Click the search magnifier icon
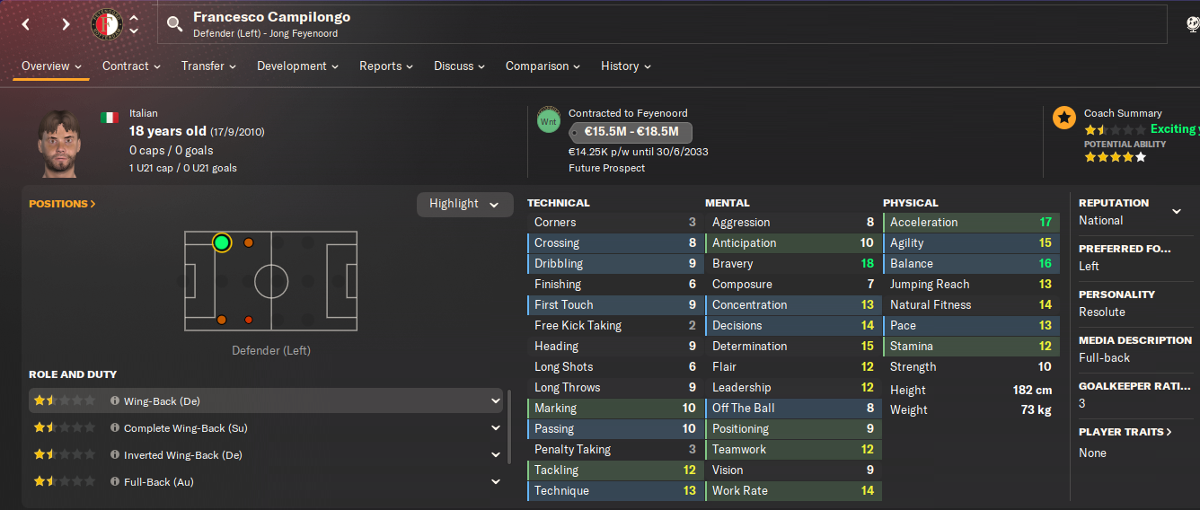Viewport: 1200px width, 510px height. [x=174, y=24]
